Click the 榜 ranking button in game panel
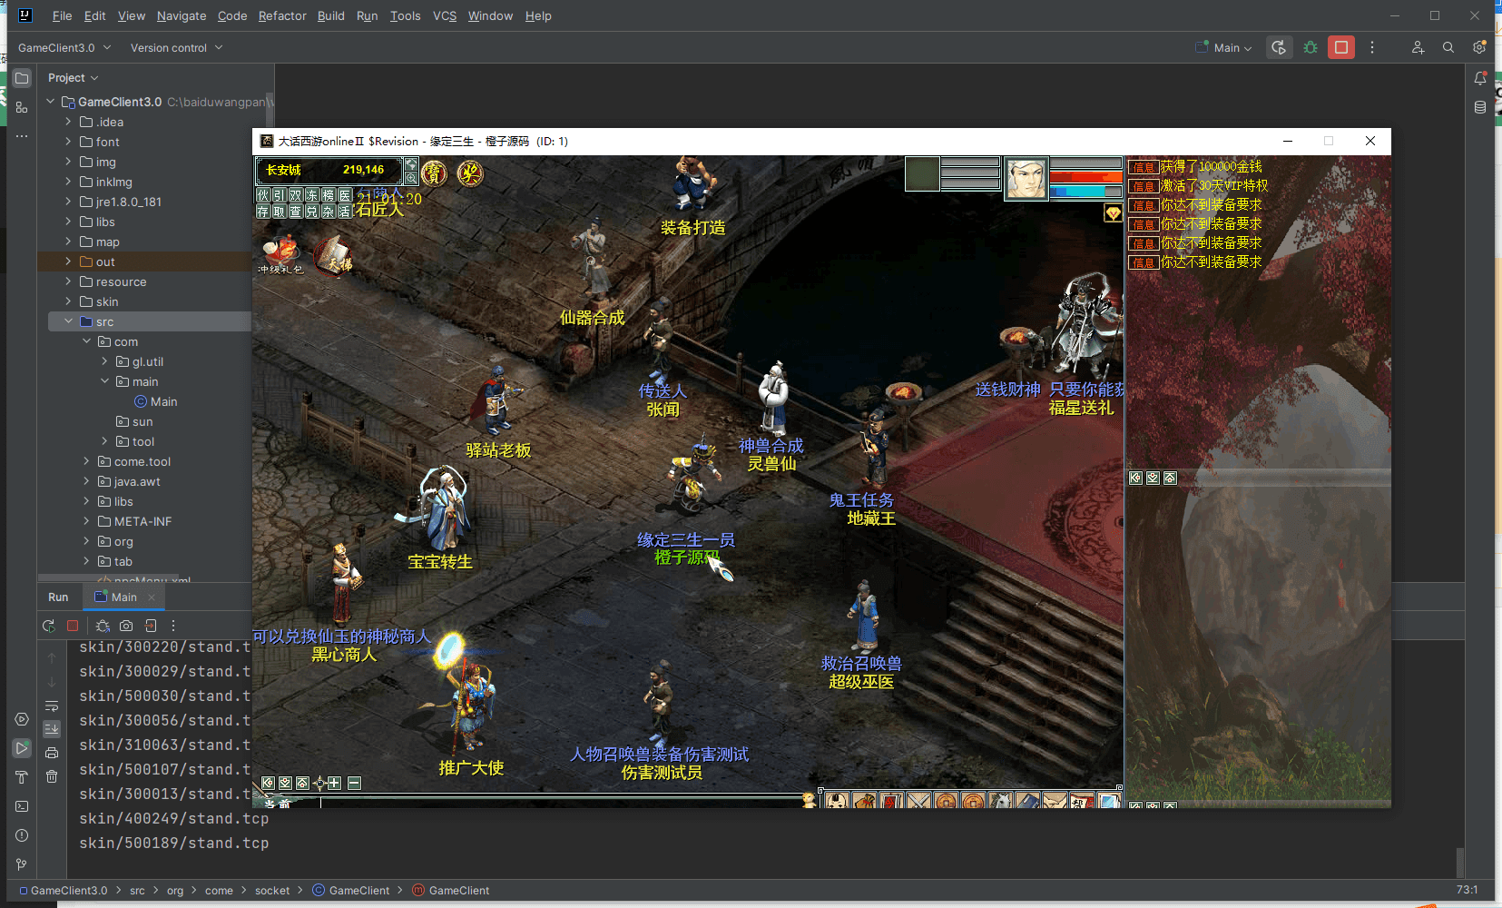This screenshot has height=908, width=1502. [329, 195]
